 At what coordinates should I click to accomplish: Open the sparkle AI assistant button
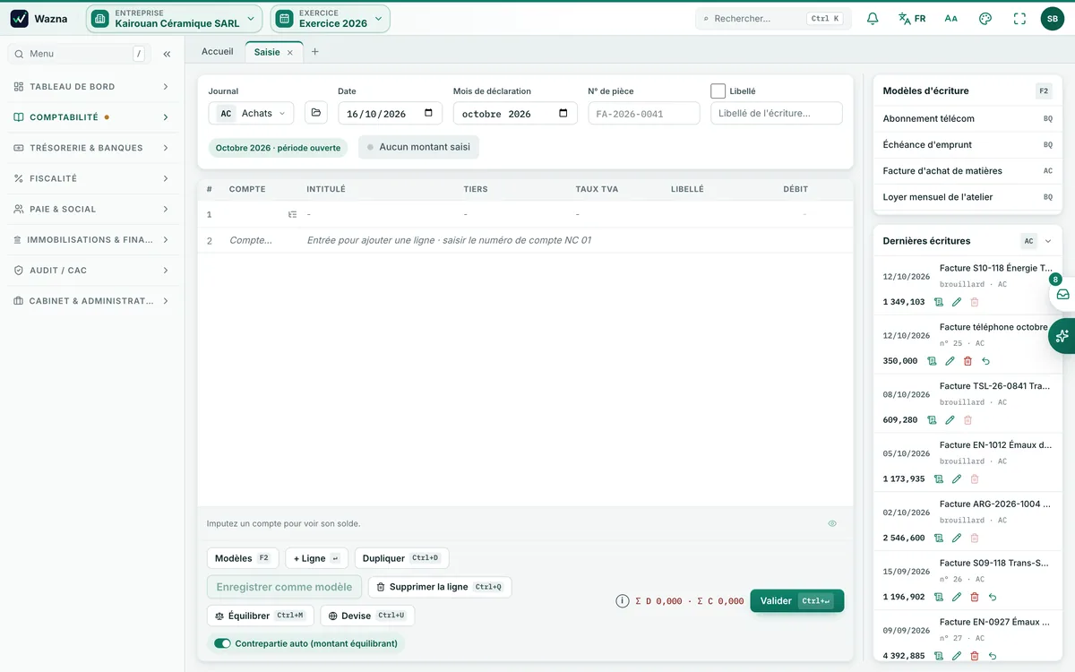pyautogui.click(x=1062, y=336)
